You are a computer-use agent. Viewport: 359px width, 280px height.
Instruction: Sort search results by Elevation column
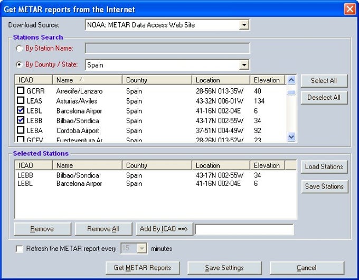[268, 80]
